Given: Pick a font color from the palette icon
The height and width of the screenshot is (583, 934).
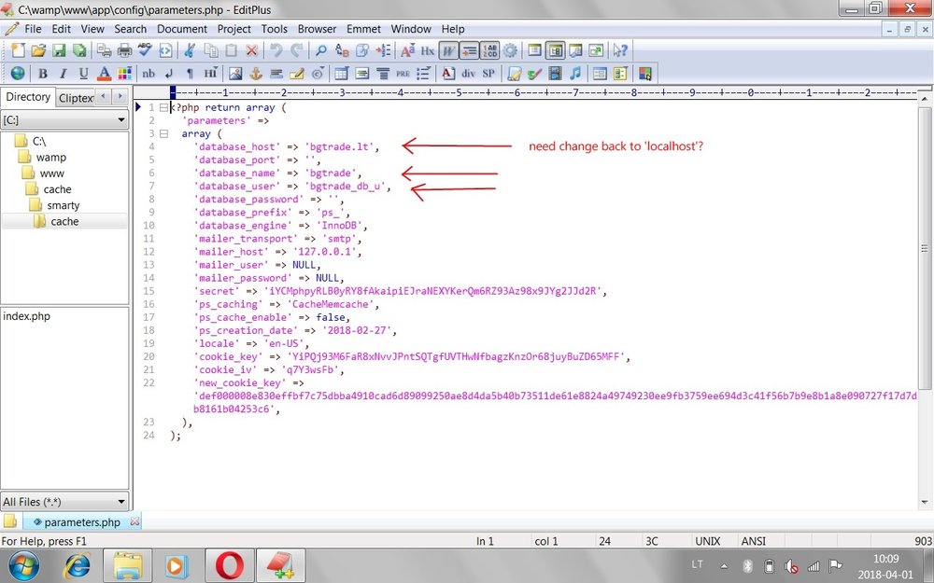Looking at the screenshot, I should point(103,73).
